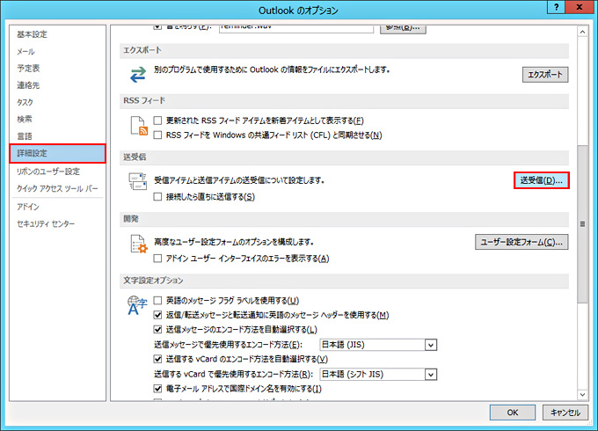This screenshot has height=431, width=598.
Task: Check 英語のメッセージ フラグ ラベルを使用する
Action: pyautogui.click(x=158, y=301)
